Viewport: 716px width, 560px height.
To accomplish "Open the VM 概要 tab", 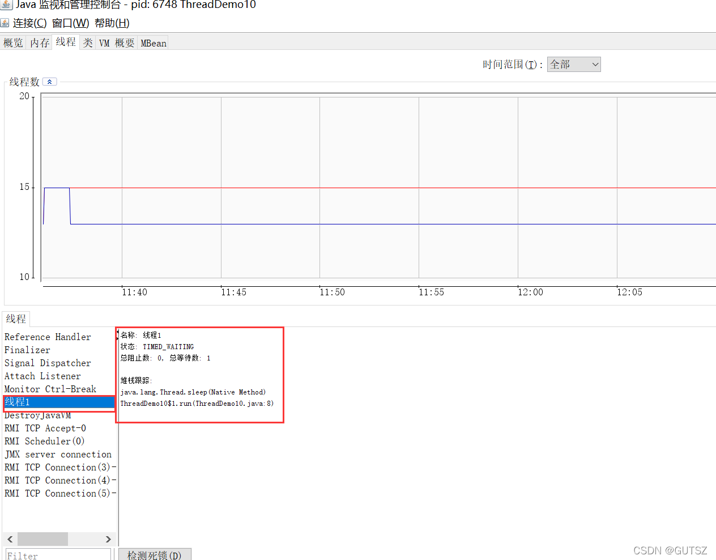I will point(117,43).
